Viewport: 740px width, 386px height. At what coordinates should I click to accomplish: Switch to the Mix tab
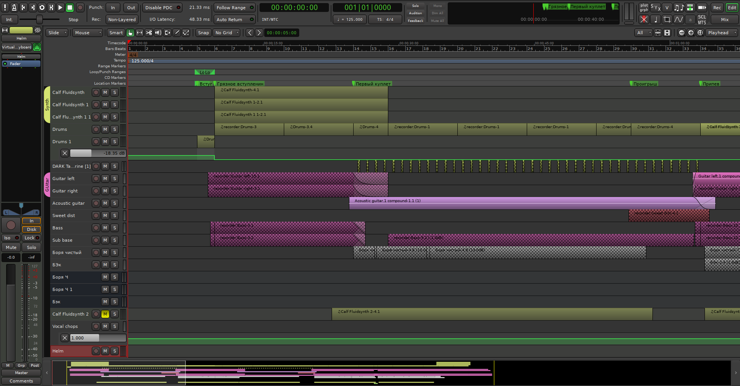(x=725, y=19)
